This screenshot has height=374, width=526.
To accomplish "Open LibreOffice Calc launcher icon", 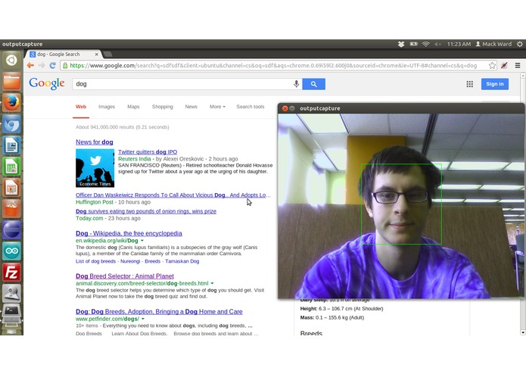I will tap(11, 167).
